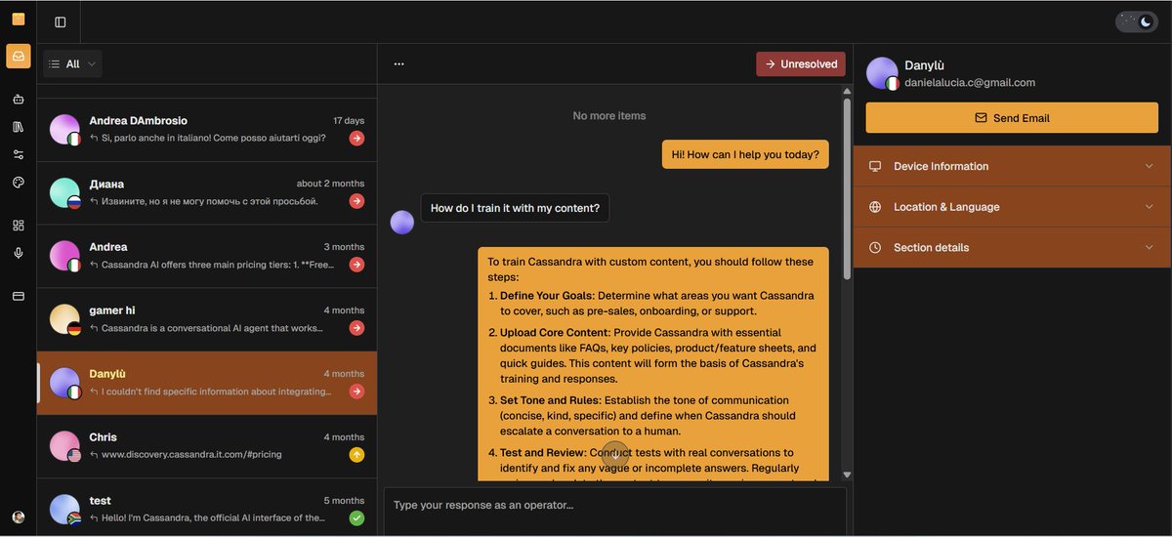Open the Andrea DAmbrosio conversation
1172x537 pixels.
pyautogui.click(x=207, y=130)
